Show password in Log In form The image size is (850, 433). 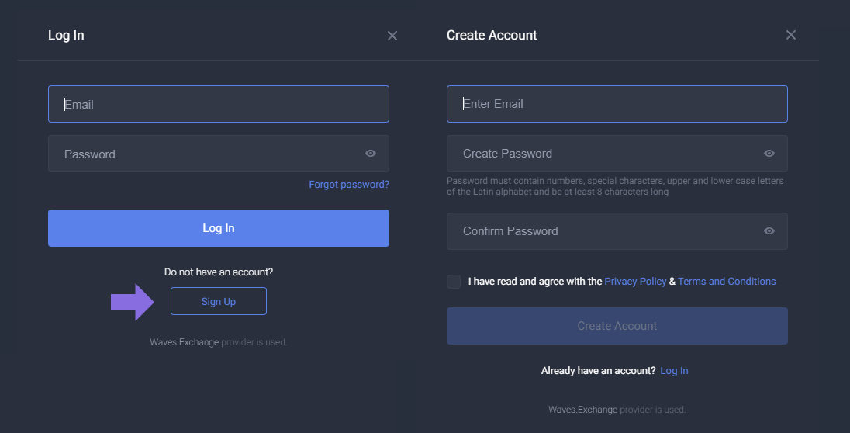pos(371,154)
